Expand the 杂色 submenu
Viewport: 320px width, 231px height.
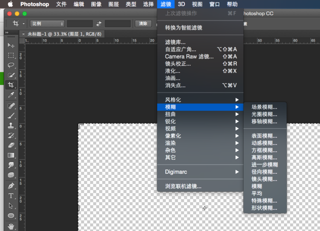point(200,150)
